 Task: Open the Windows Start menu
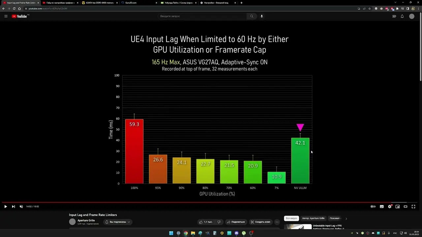point(171,233)
